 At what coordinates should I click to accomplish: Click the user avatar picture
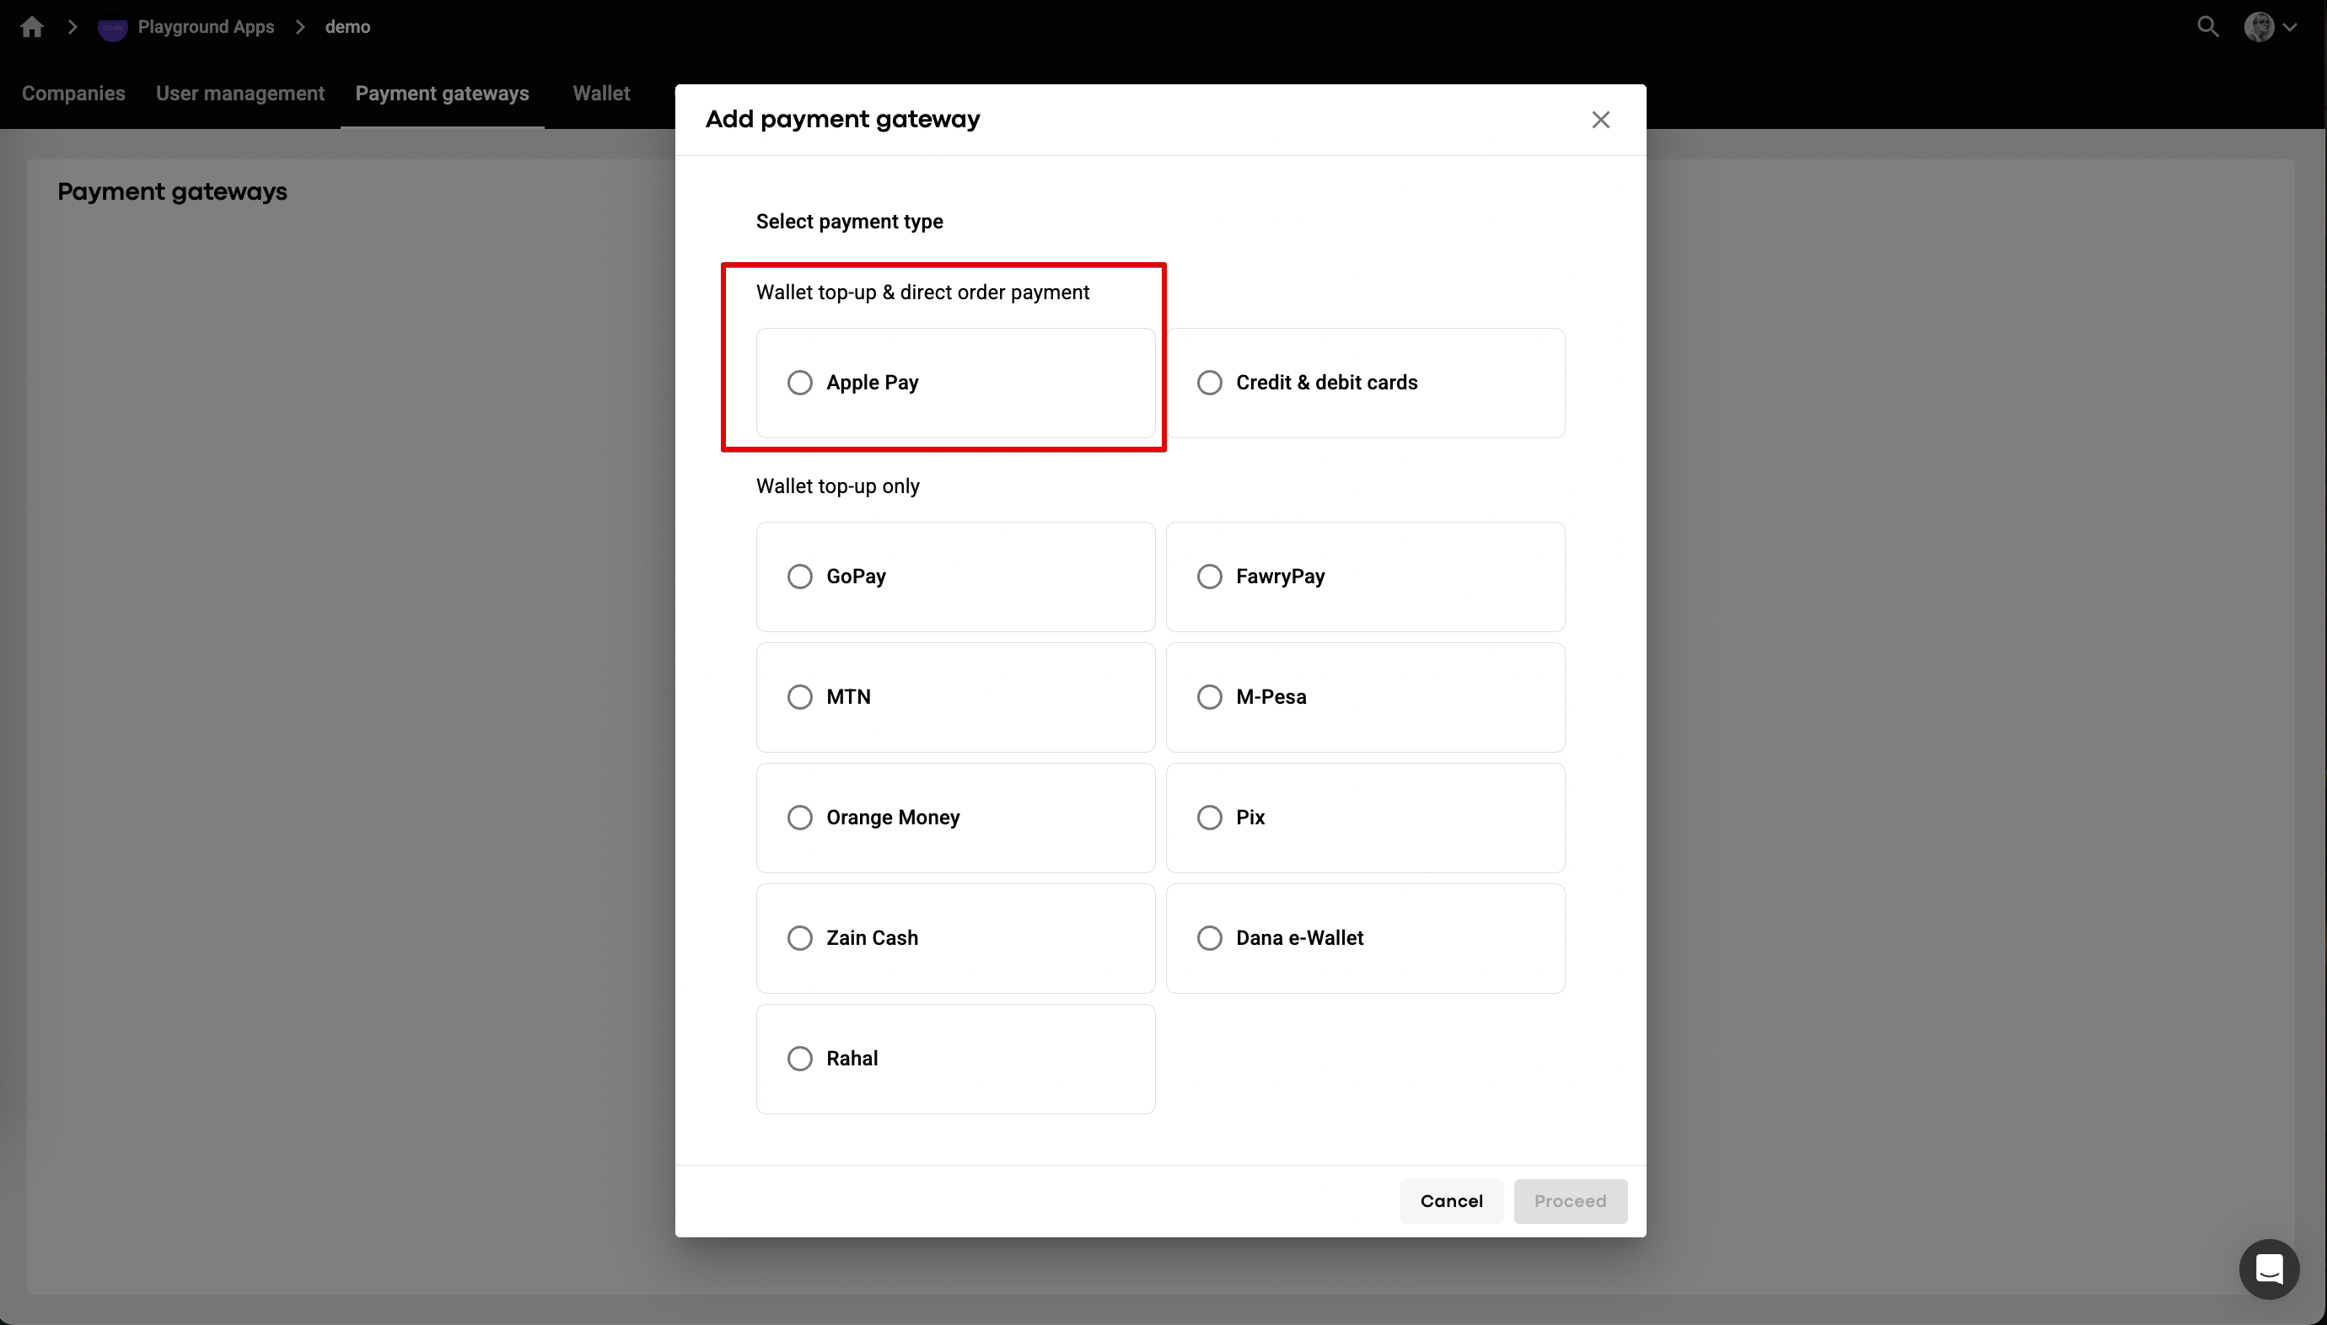(x=2258, y=27)
